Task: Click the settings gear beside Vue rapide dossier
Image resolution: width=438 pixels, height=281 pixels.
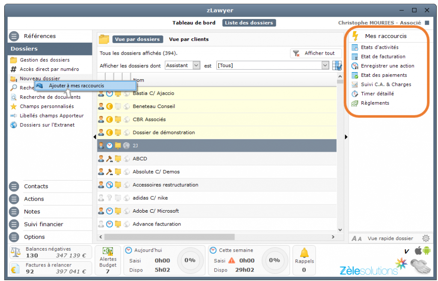Action: coord(426,238)
